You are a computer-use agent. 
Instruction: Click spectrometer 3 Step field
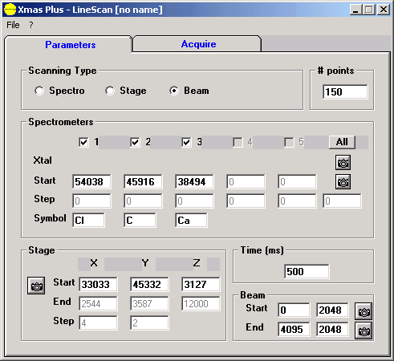point(194,201)
